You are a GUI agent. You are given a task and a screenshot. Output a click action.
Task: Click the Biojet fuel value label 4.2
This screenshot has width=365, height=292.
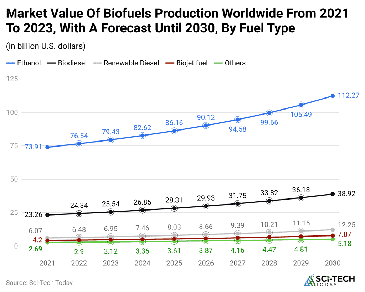pyautogui.click(x=37, y=240)
